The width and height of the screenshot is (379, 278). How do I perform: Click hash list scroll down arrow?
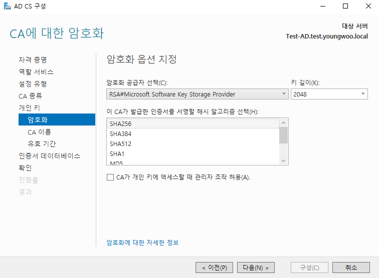[x=284, y=161]
